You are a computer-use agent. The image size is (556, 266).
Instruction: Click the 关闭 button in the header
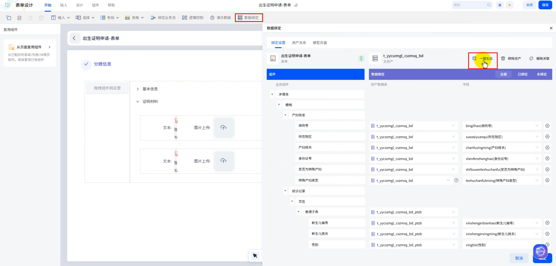click(x=530, y=5)
